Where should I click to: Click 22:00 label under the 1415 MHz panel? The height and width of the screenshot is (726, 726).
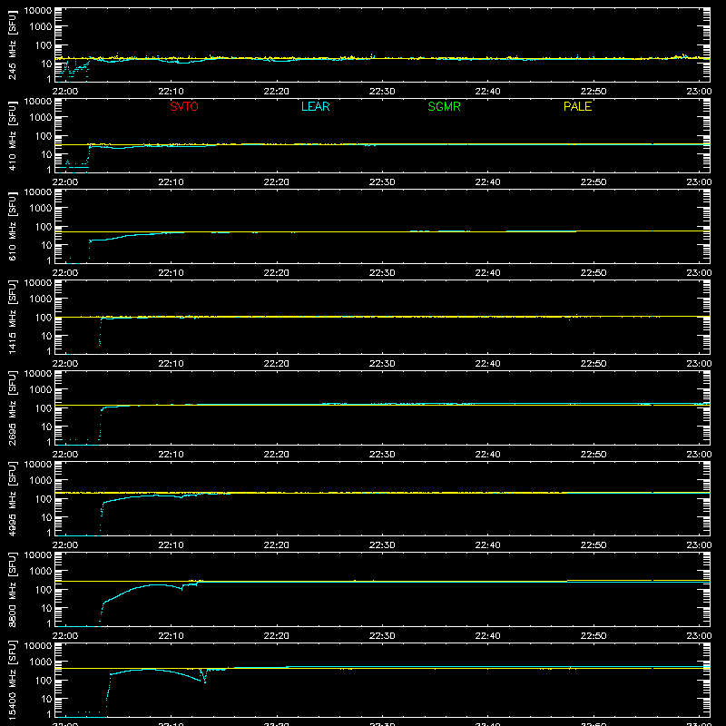coord(65,364)
